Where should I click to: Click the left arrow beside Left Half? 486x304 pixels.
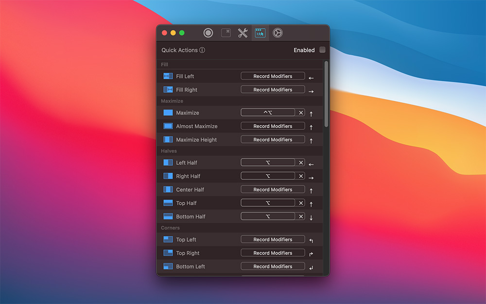click(x=311, y=165)
